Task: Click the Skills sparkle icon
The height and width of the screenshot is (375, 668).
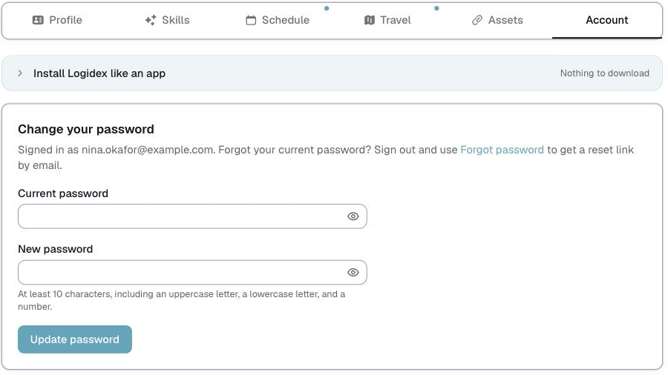Action: tap(151, 20)
